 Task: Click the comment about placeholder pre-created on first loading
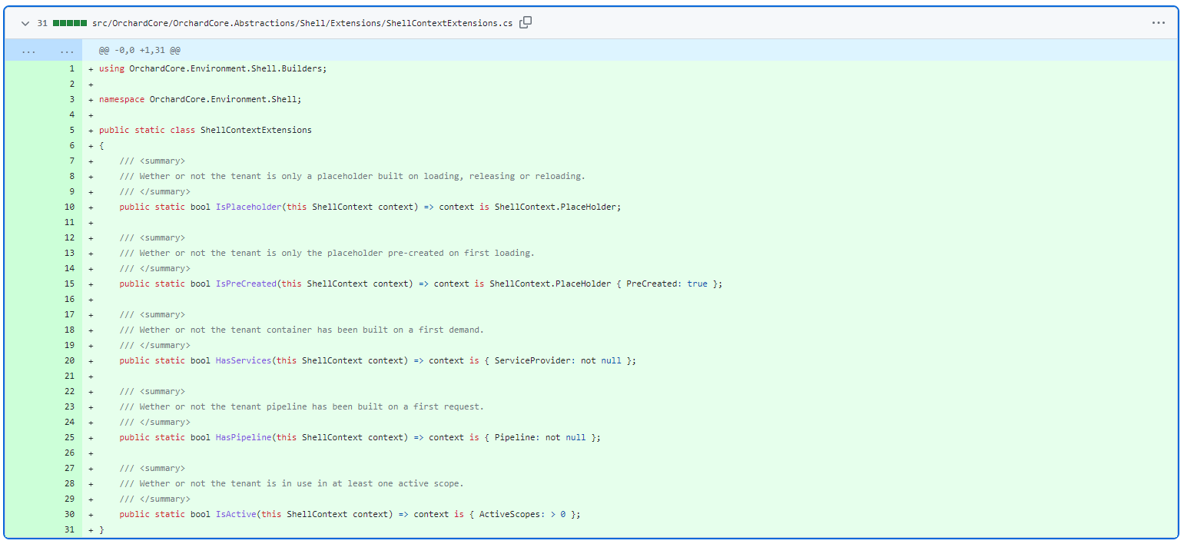click(327, 253)
